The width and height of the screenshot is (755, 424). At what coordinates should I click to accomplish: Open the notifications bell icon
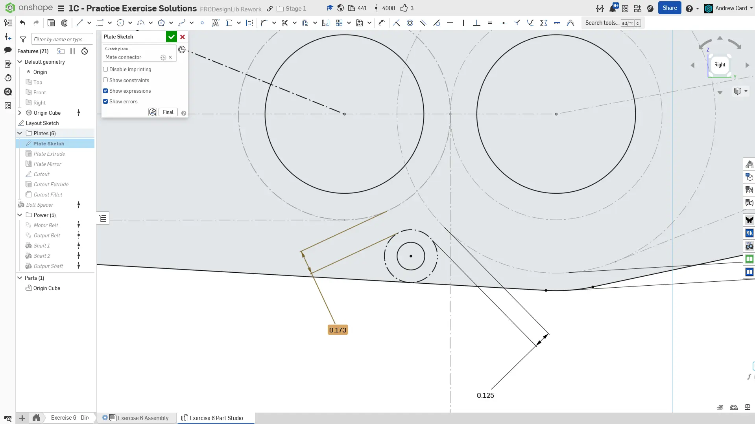pyautogui.click(x=613, y=8)
